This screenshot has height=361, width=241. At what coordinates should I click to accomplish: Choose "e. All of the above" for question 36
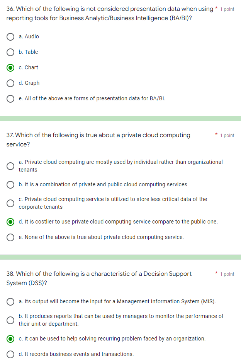pyautogui.click(x=10, y=98)
